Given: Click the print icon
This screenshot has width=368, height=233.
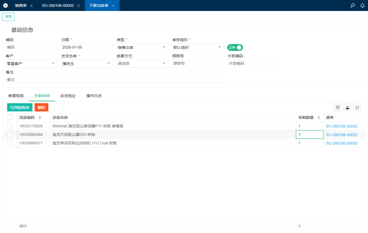Looking at the screenshot, I should coord(357,108).
